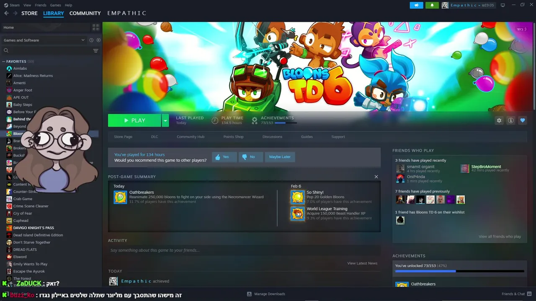Switch library to grid collections view icon
This screenshot has width=536, height=301.
96,27
